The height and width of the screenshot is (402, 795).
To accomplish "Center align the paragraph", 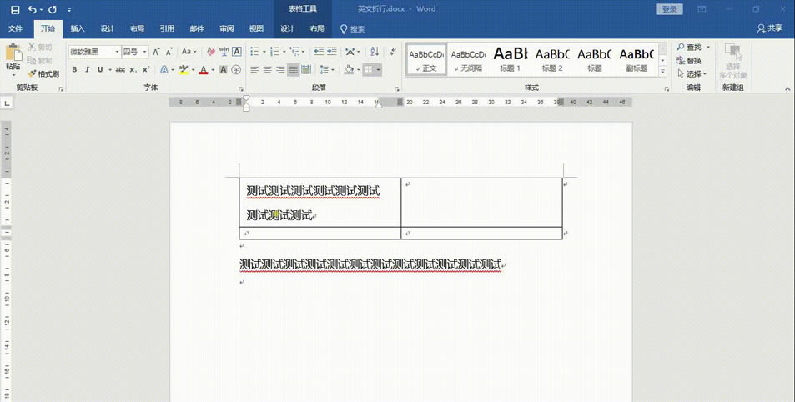I will coord(267,69).
